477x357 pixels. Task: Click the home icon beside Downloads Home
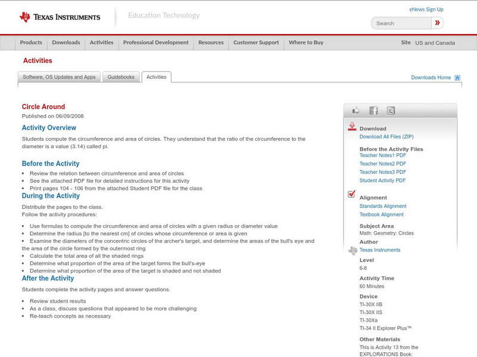(457, 78)
